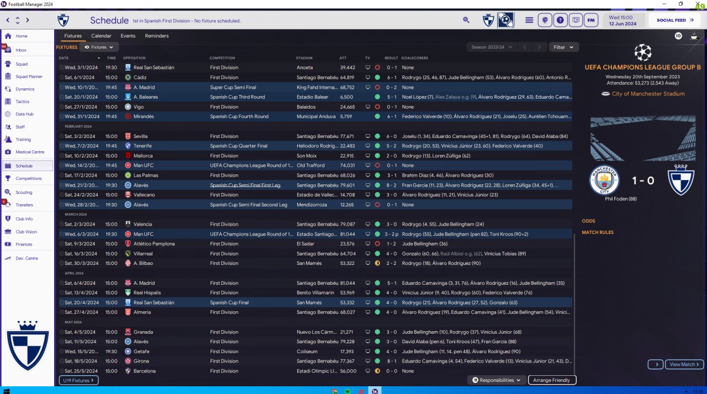The width and height of the screenshot is (707, 394).
Task: Open Training in the sidebar
Action: click(x=27, y=140)
